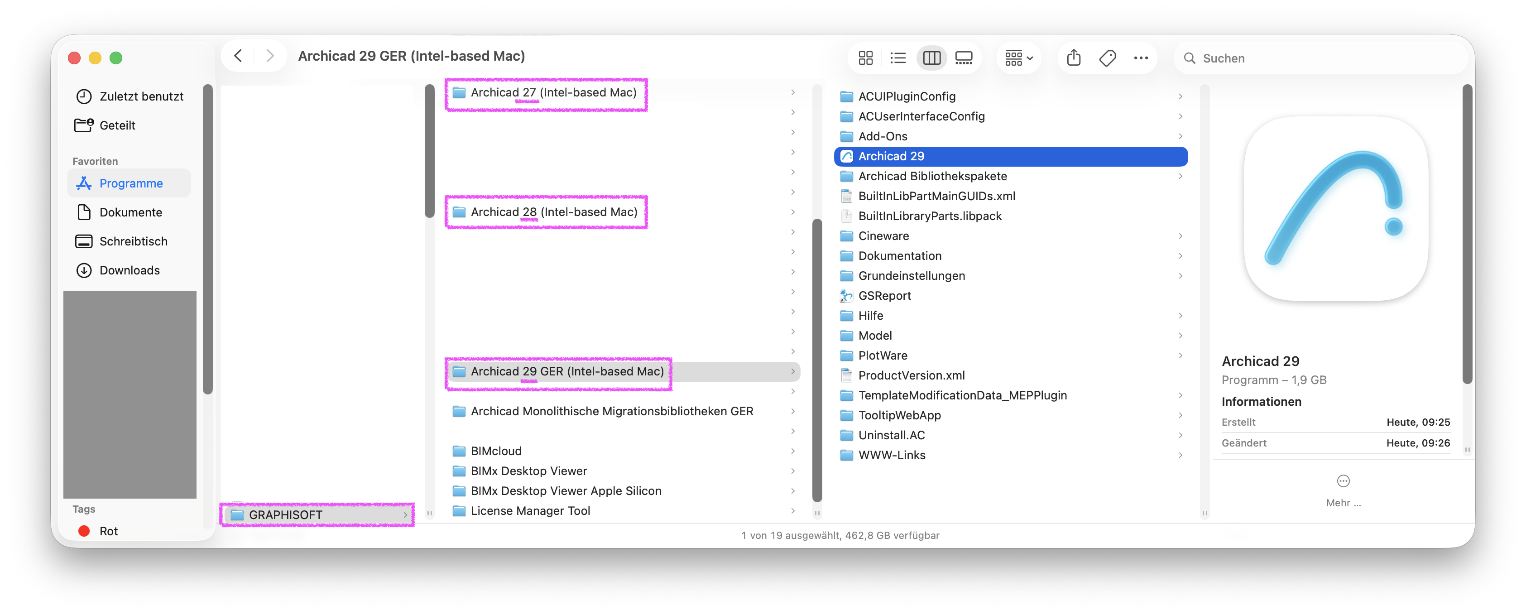Open Downloads in sidebar
Image resolution: width=1526 pixels, height=615 pixels.
pyautogui.click(x=130, y=271)
